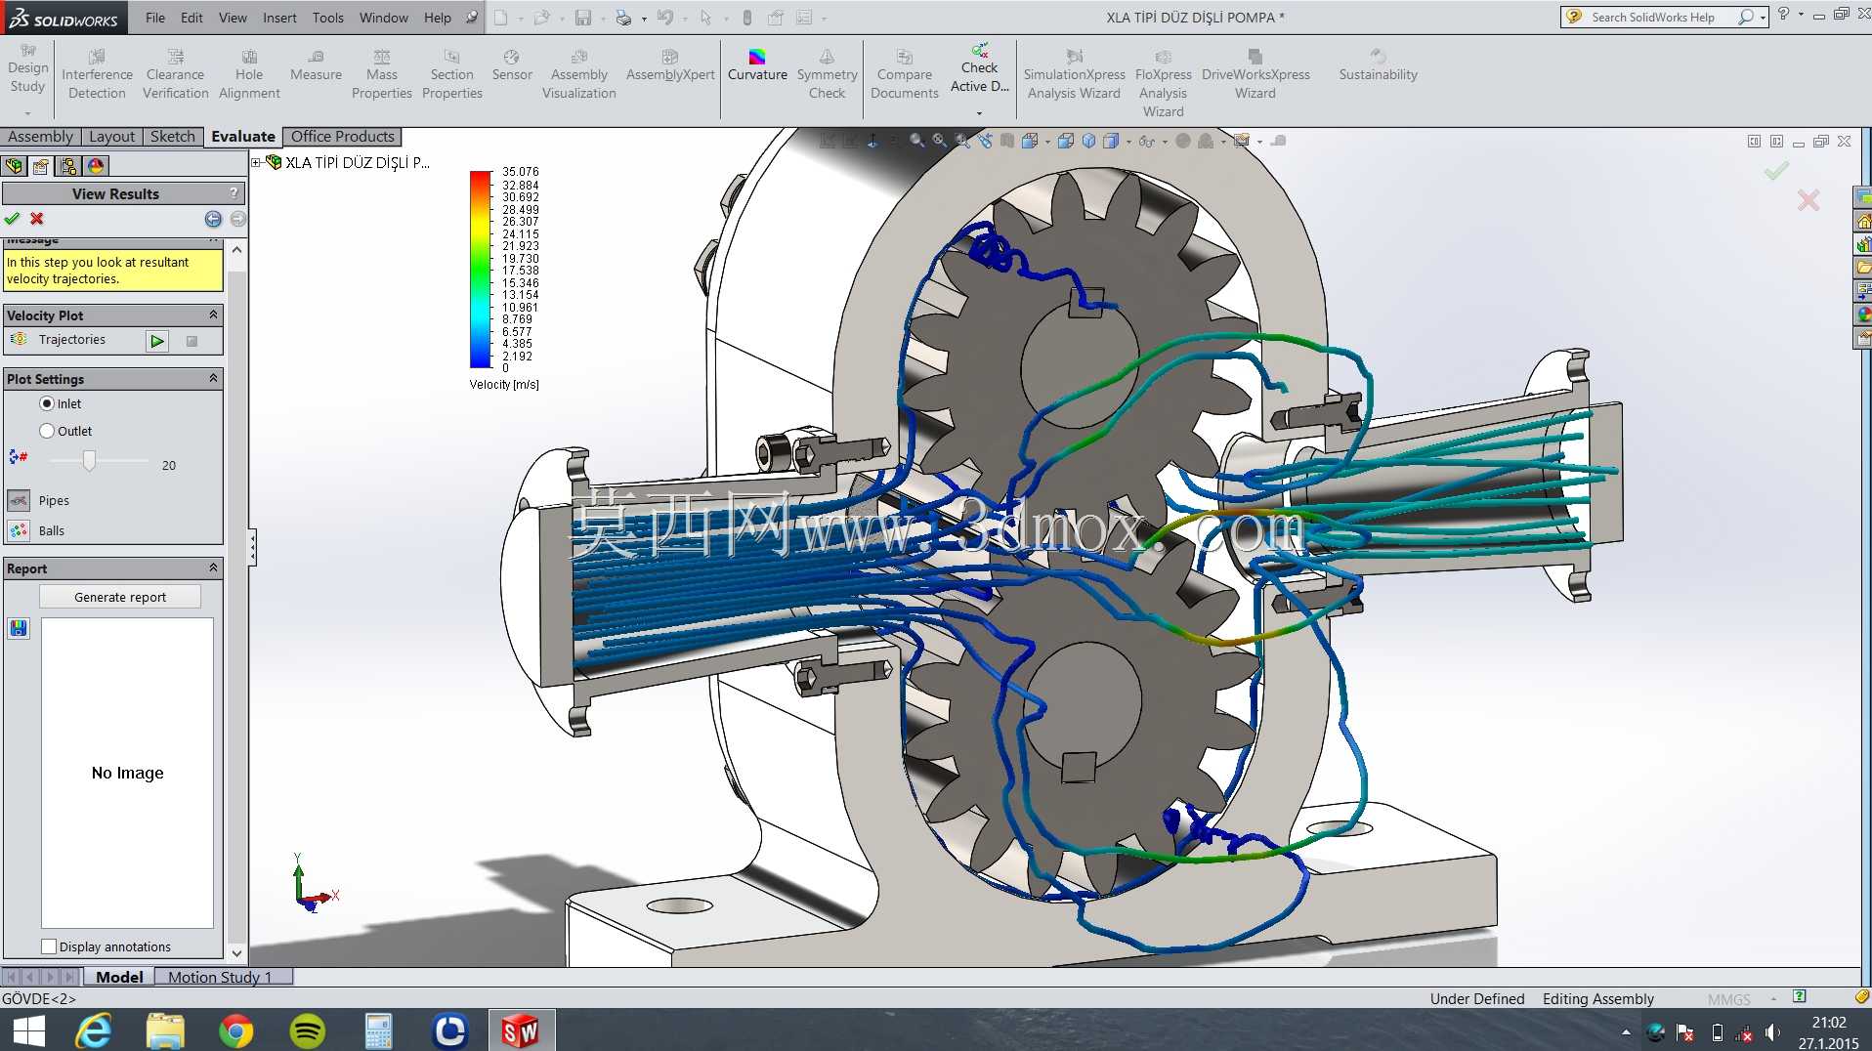Screen dimensions: 1872x1051
Task: Open the View menu
Action: pyautogui.click(x=233, y=18)
